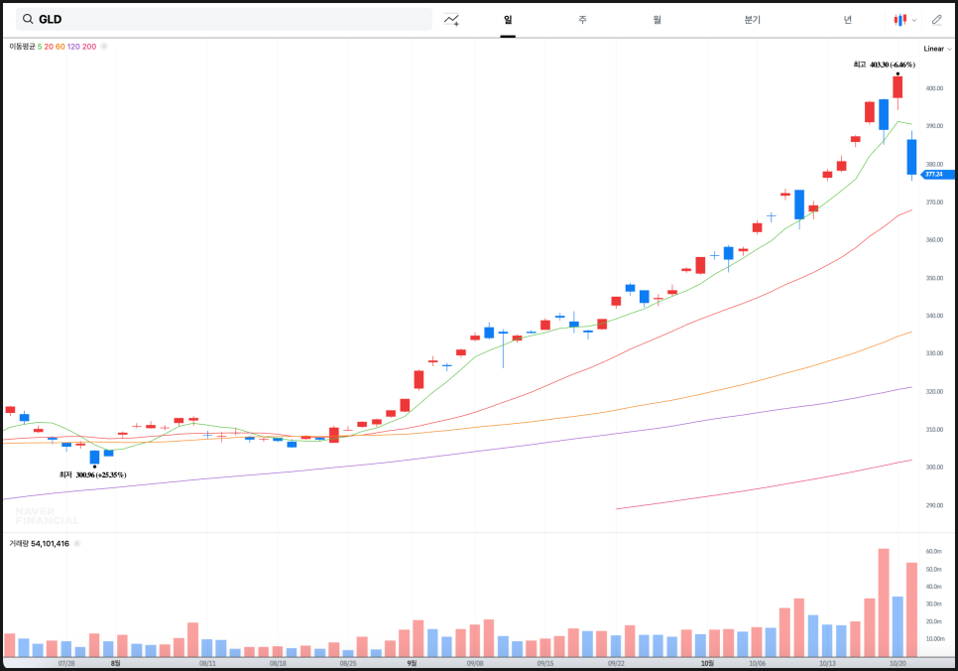Open the add indicator chart icon
This screenshot has height=671, width=958.
point(452,19)
